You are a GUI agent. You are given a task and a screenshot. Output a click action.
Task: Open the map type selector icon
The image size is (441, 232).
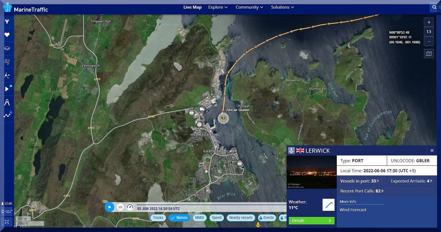tap(429, 54)
